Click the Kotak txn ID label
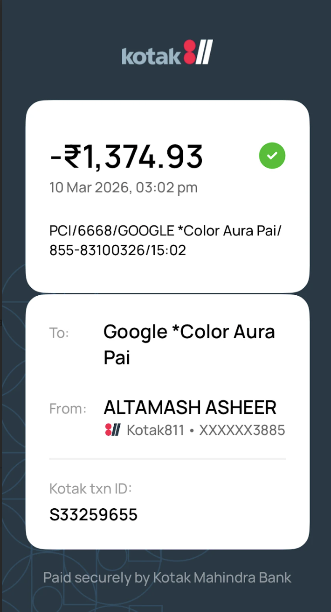The image size is (331, 612). click(91, 489)
